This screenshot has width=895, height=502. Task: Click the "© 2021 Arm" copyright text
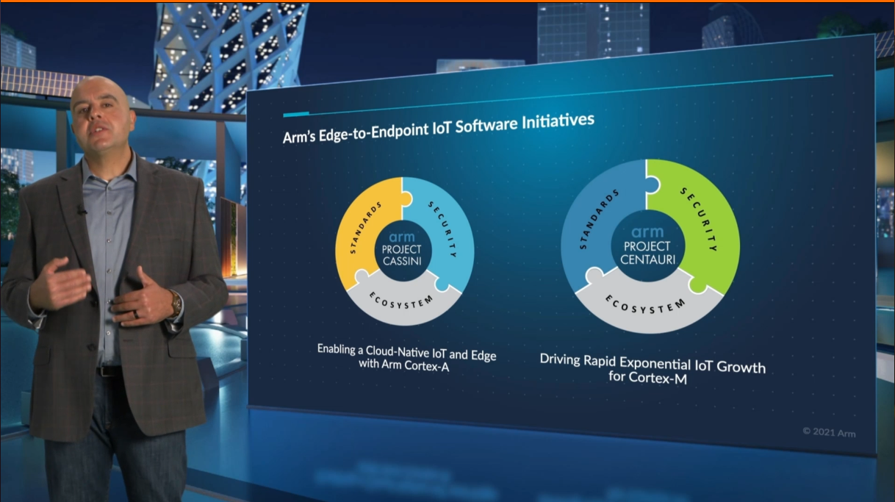829,433
